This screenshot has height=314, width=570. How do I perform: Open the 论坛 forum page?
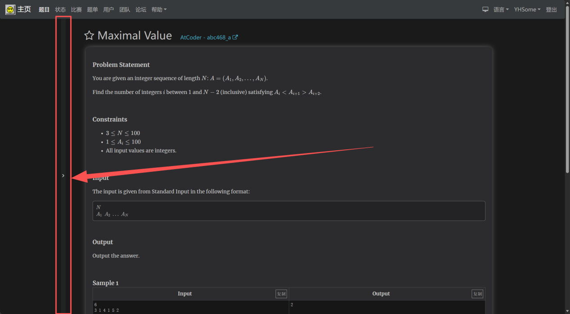[x=141, y=9]
